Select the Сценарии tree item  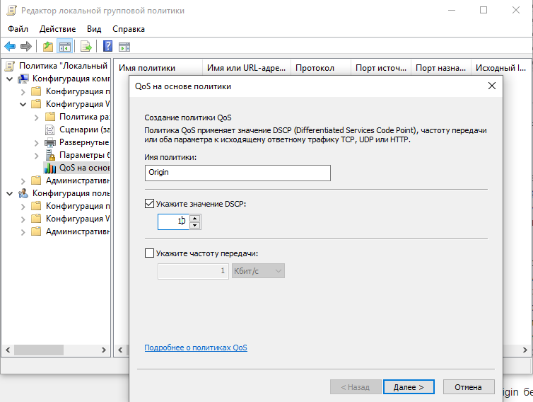[x=84, y=130]
